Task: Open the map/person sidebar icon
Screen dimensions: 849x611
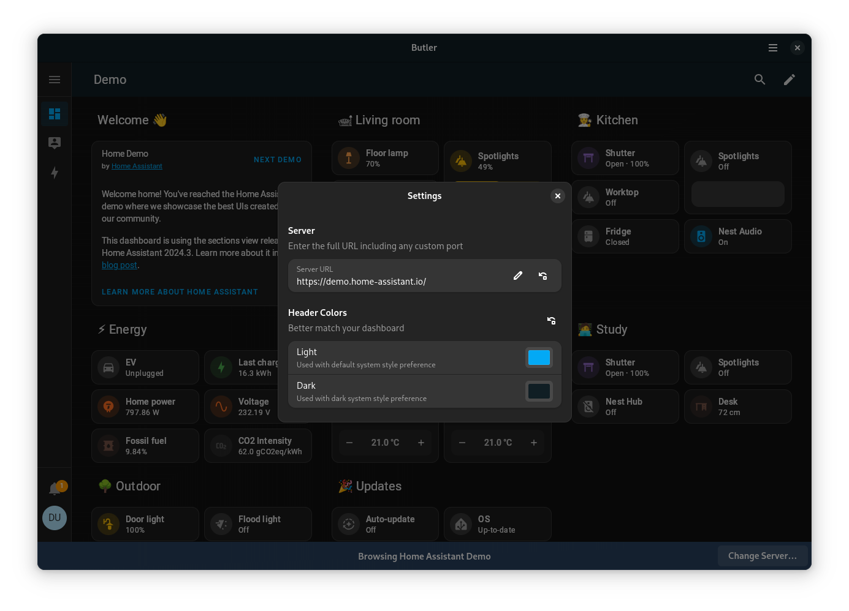Action: coord(55,143)
